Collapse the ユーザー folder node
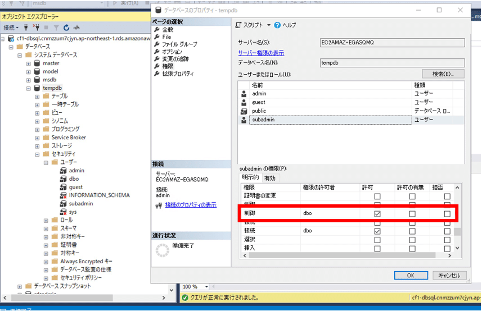The image size is (482, 311). 46,163
